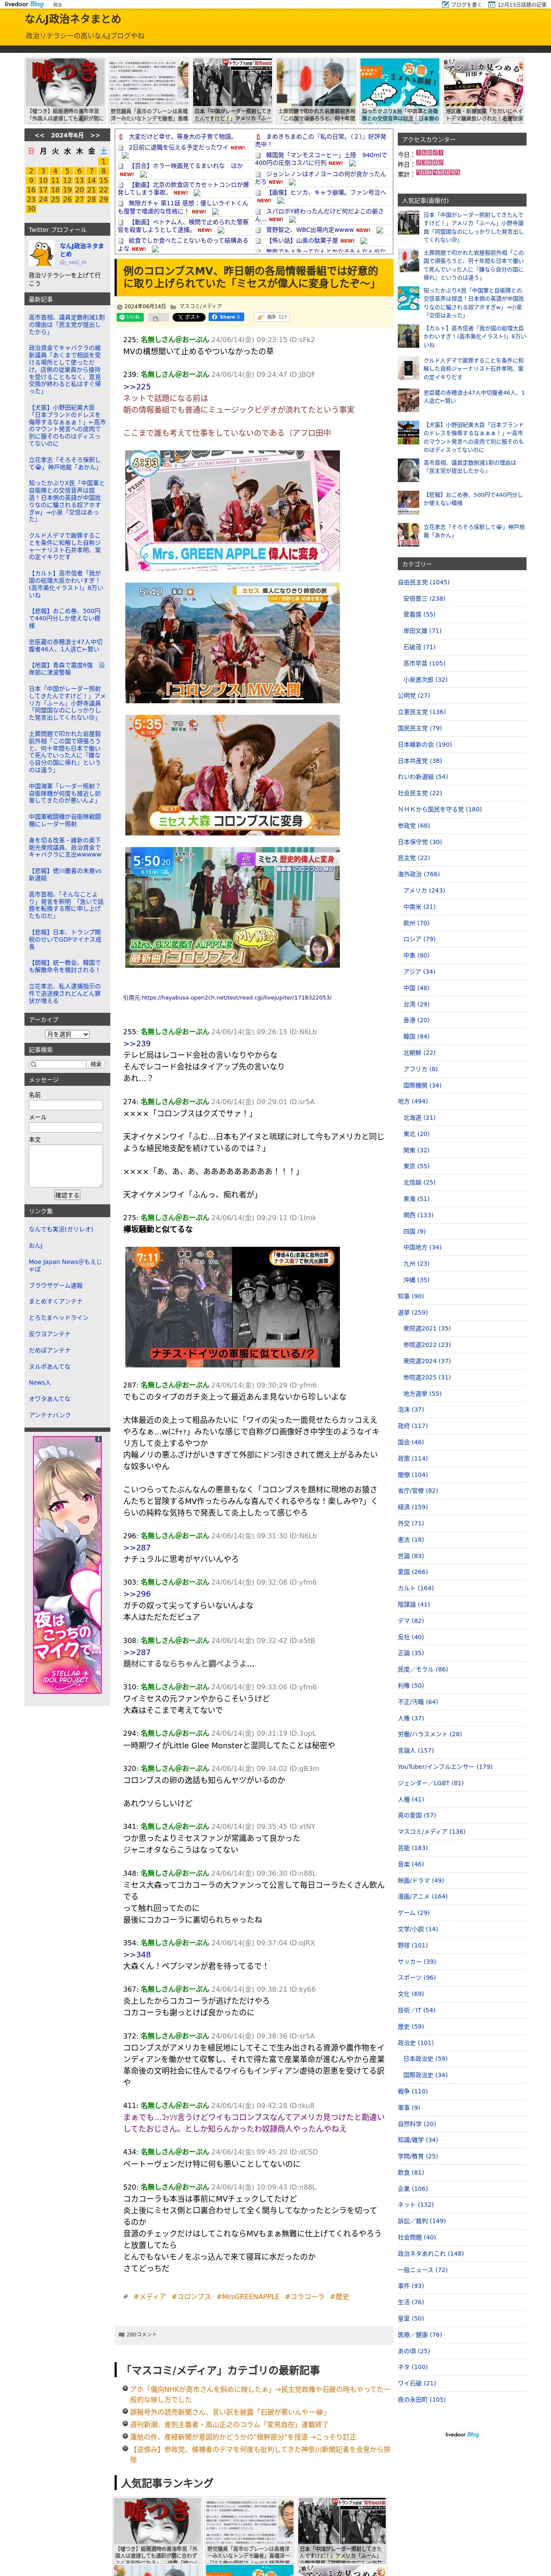The height and width of the screenshot is (2576, 551).
Task: Open the ブラウザゲーム速報 link
Action: pos(56,1286)
